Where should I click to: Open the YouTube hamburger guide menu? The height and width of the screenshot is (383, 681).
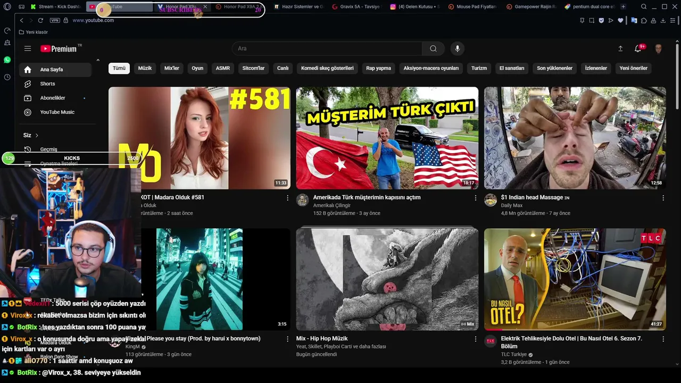click(x=28, y=48)
